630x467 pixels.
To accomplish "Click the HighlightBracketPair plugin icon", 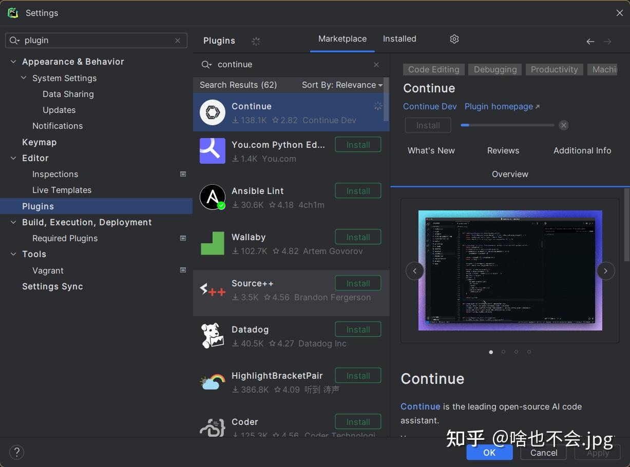I will coord(212,382).
